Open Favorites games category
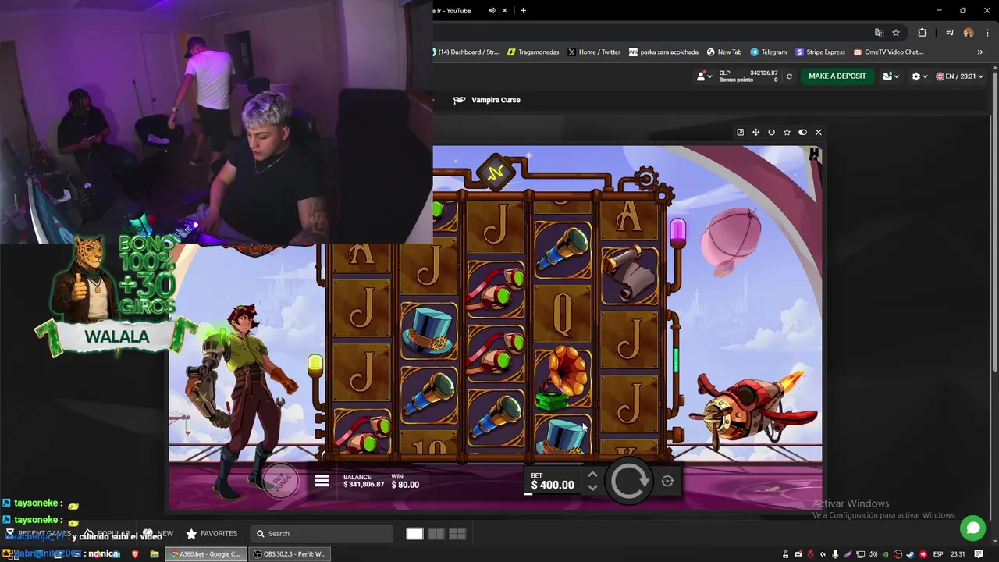 tap(212, 534)
